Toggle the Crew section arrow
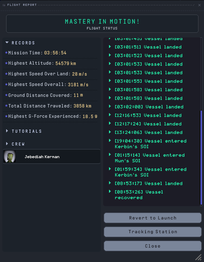 click(7, 144)
